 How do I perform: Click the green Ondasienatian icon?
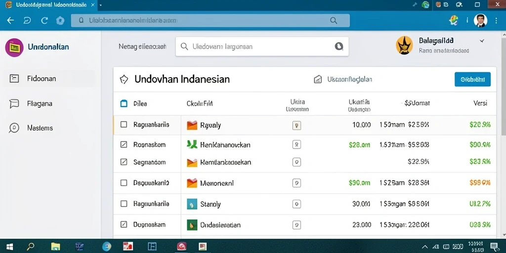coord(192,225)
